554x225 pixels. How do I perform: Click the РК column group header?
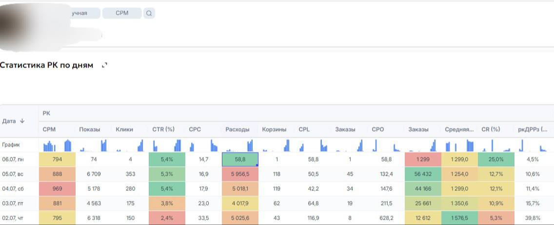click(46, 113)
